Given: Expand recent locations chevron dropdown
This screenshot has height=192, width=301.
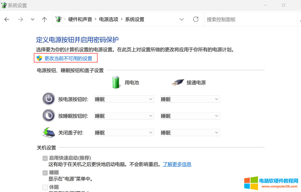Looking at the screenshot, I should click(x=33, y=19).
